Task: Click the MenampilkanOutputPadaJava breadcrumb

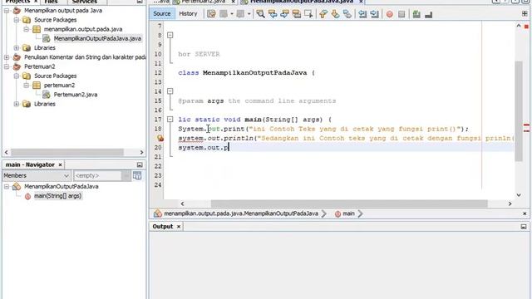Action: point(241,213)
